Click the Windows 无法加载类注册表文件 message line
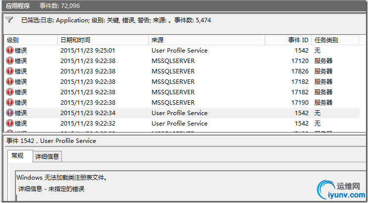Screen dimensions: 368x203 62,177
